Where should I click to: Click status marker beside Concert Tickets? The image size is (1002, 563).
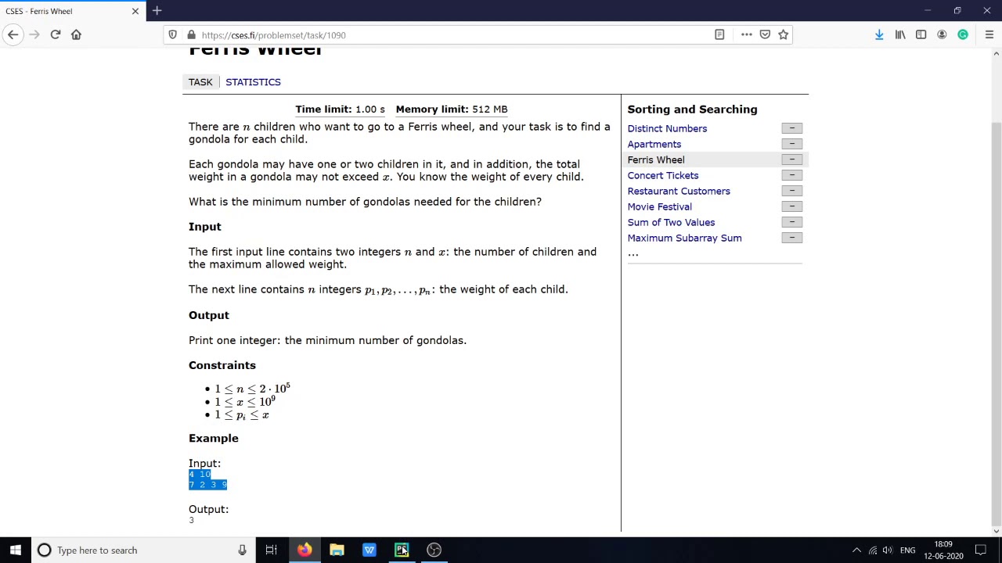point(791,175)
